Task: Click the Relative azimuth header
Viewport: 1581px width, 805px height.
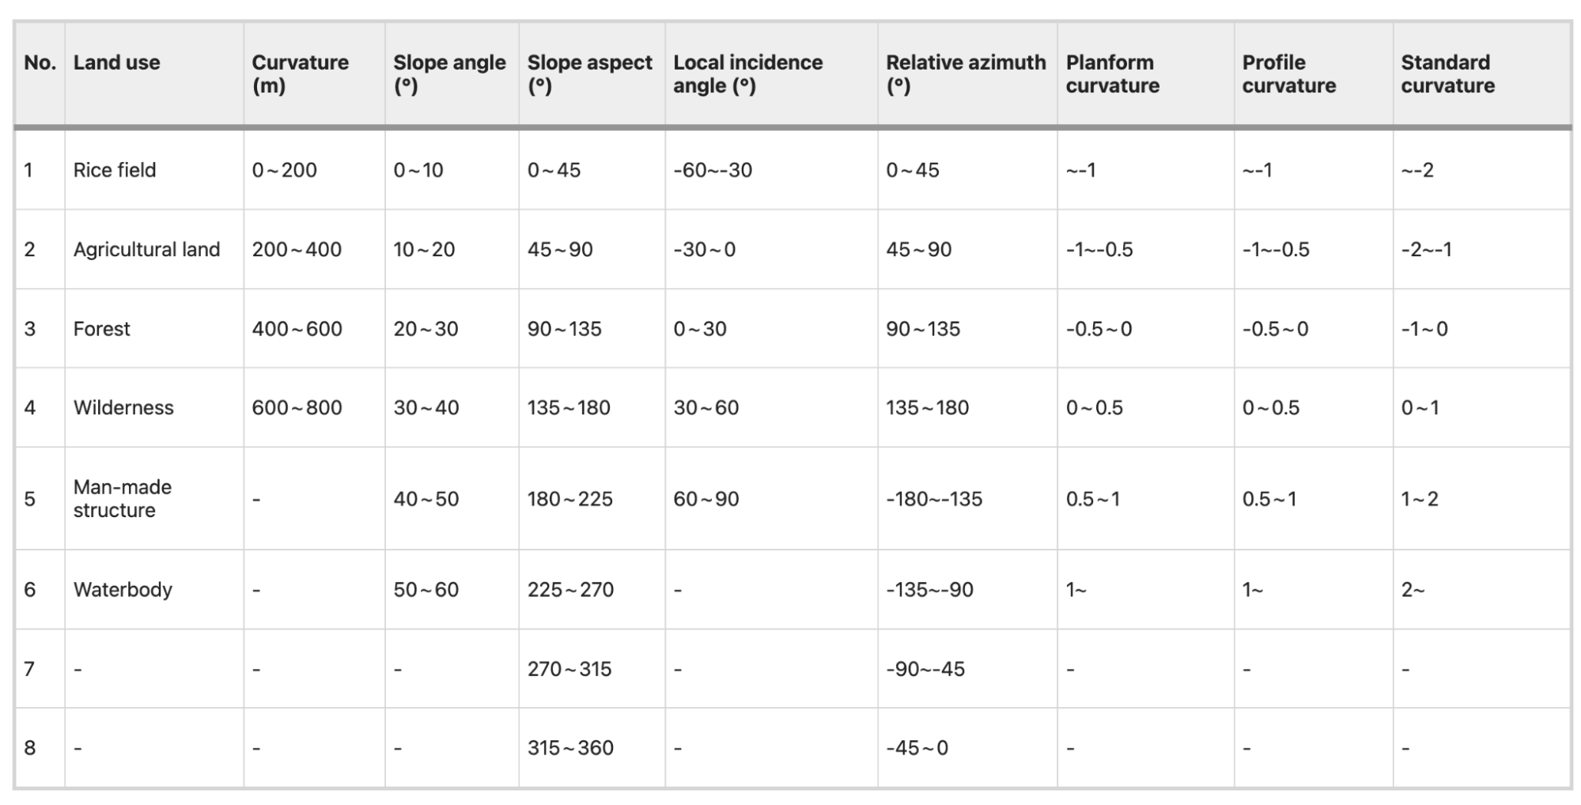Action: 966,74
